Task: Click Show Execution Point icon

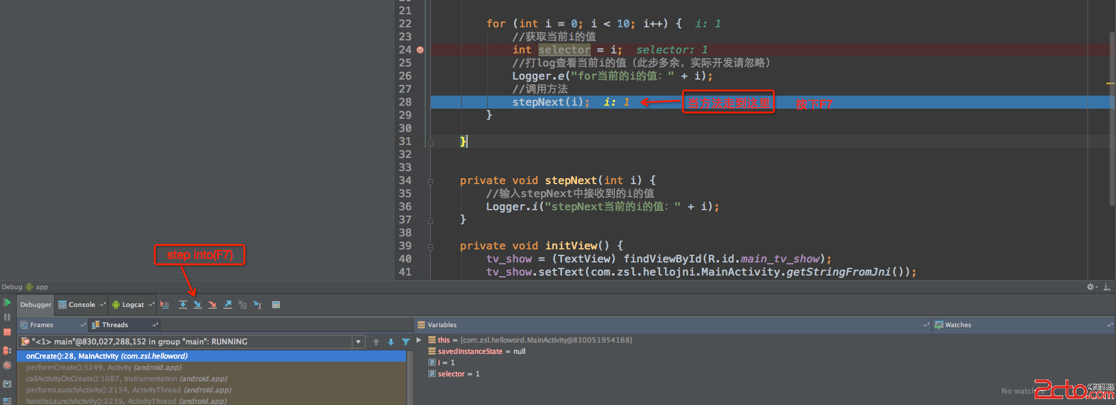Action: pos(165,305)
